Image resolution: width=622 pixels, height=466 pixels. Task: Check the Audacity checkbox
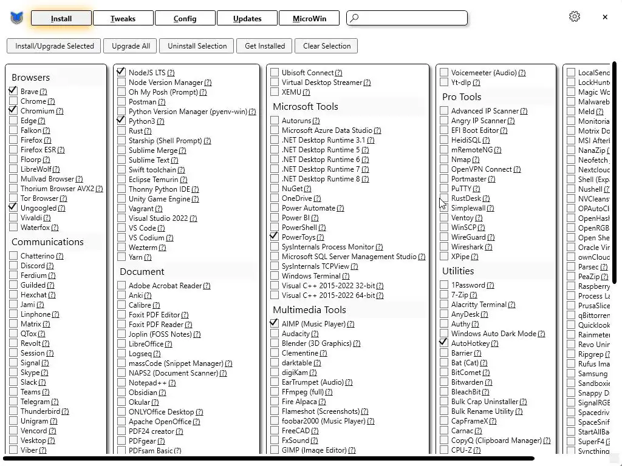pos(274,334)
